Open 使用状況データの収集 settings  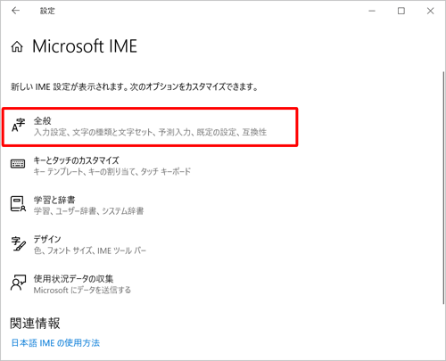tap(150, 284)
